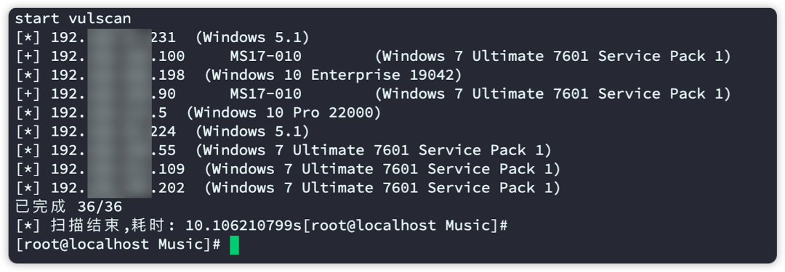This screenshot has width=785, height=272.
Task: Click the '(Windows 5.1)' entry on the 224 line
Action: point(253,131)
